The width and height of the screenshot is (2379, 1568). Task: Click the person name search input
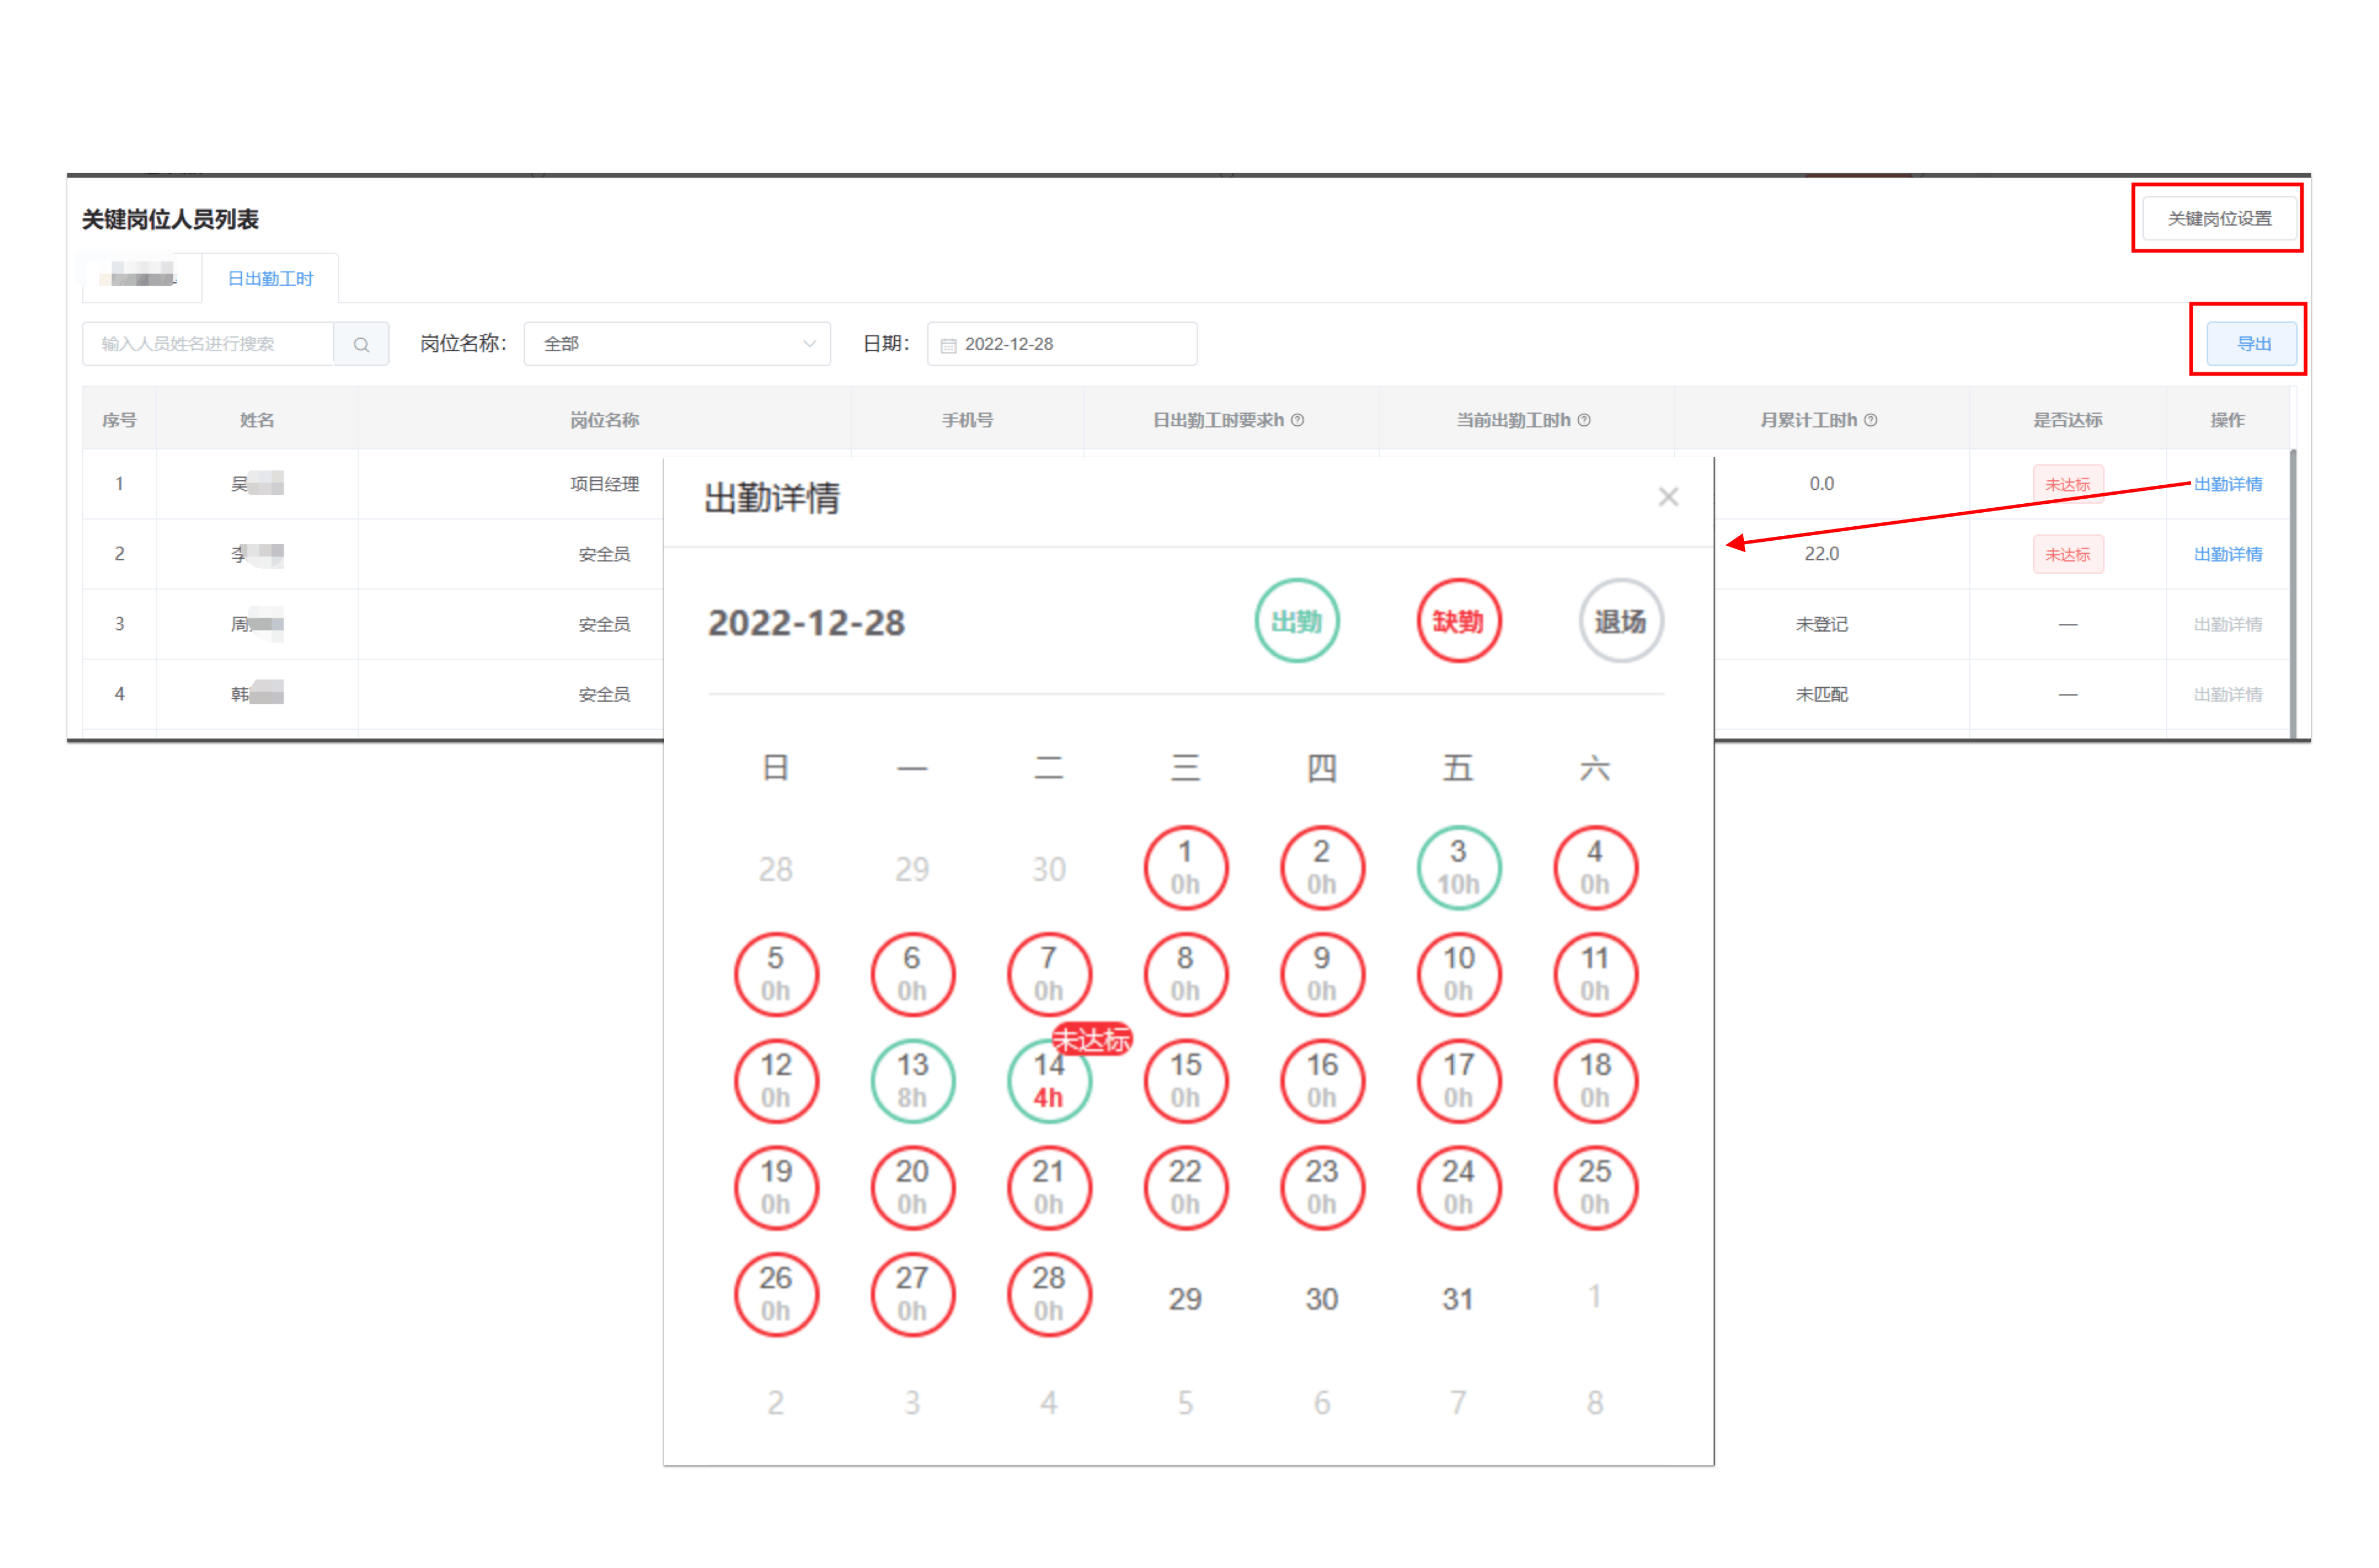pos(208,344)
